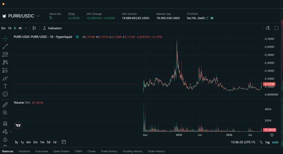Select the 1h timeframe
Viewport: 283px width, 154px height.
(10, 28)
